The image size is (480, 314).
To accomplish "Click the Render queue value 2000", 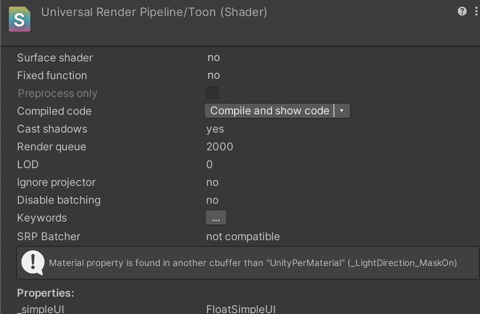I will pos(220,146).
